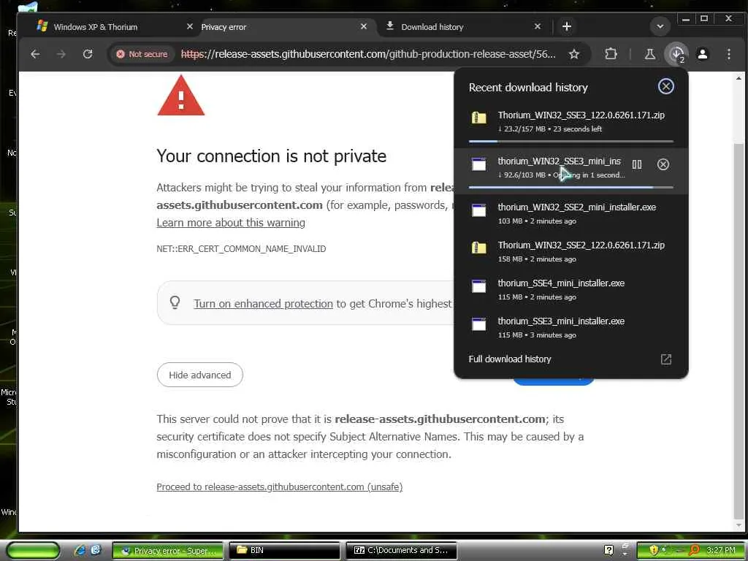
Task: Click thorium_WIN32_SSE2_mini_installer.exe entry
Action: point(571,213)
